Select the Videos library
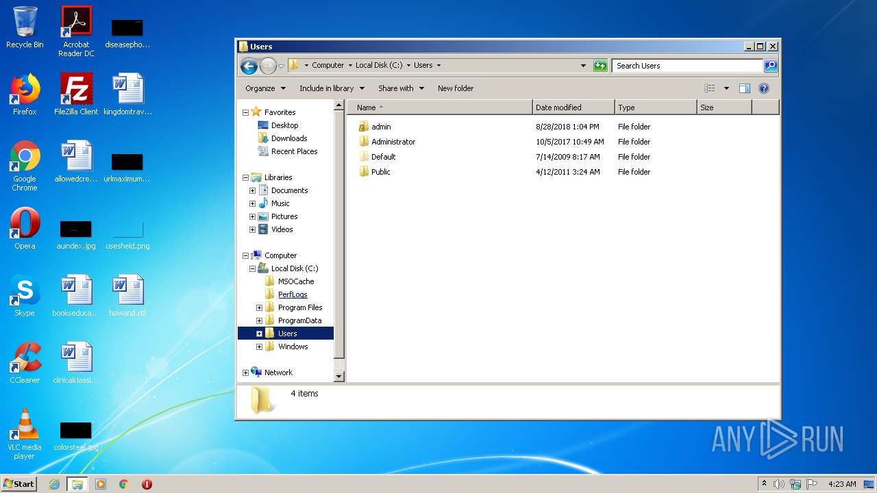The image size is (877, 493). [275, 229]
